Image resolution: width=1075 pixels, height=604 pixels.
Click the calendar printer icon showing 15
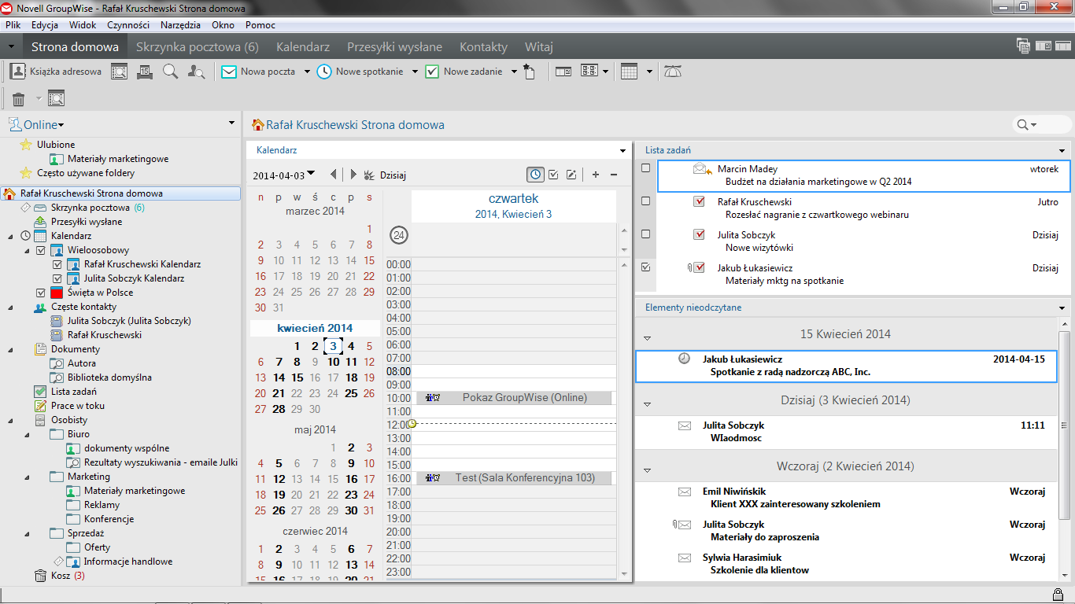(144, 72)
